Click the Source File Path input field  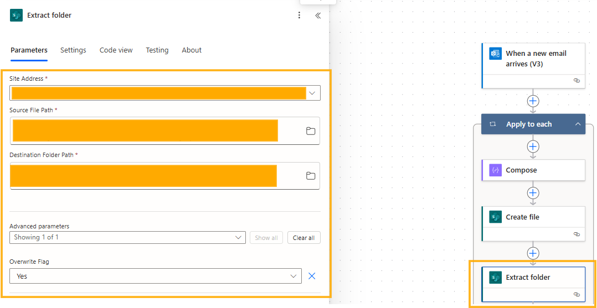tap(165, 131)
